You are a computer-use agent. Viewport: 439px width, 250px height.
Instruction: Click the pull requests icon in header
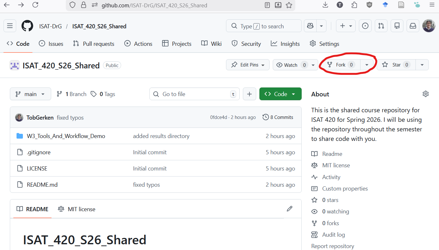(381, 26)
